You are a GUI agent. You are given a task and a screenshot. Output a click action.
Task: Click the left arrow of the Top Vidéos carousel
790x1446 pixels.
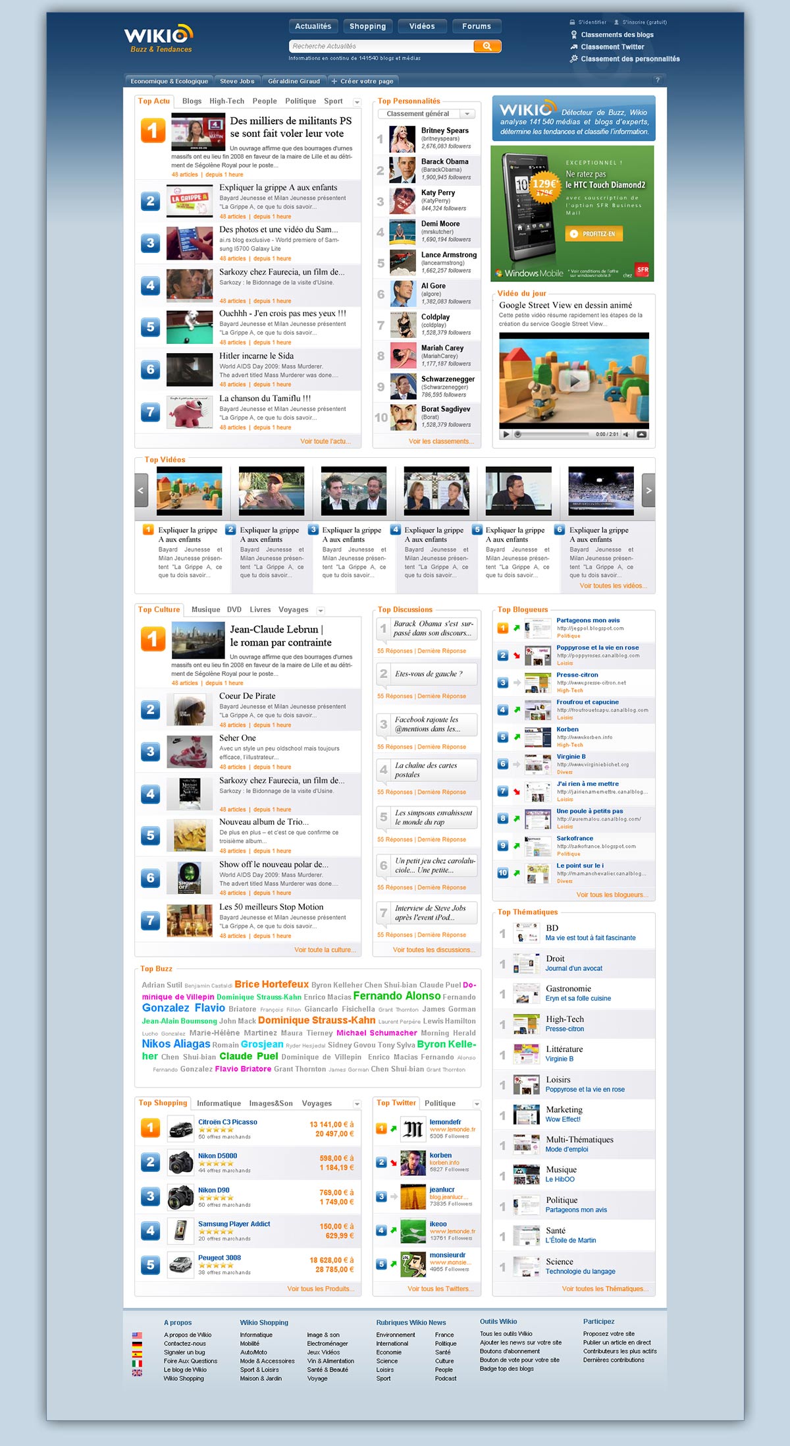pyautogui.click(x=141, y=490)
